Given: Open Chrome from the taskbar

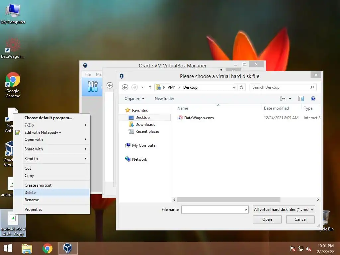Looking at the screenshot, I should click(47, 248).
